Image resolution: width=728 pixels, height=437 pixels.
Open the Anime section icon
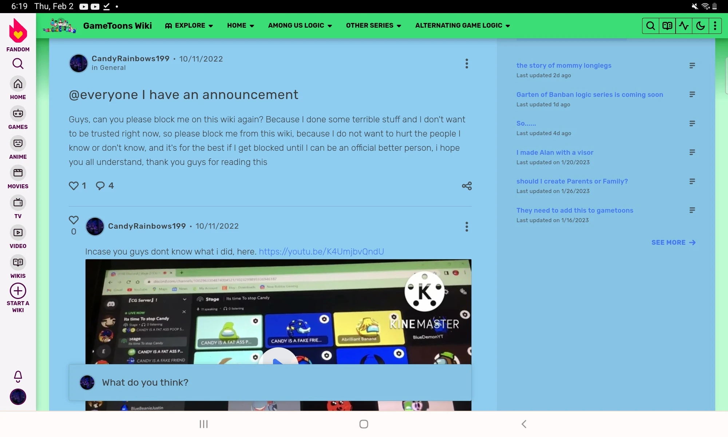point(17,144)
